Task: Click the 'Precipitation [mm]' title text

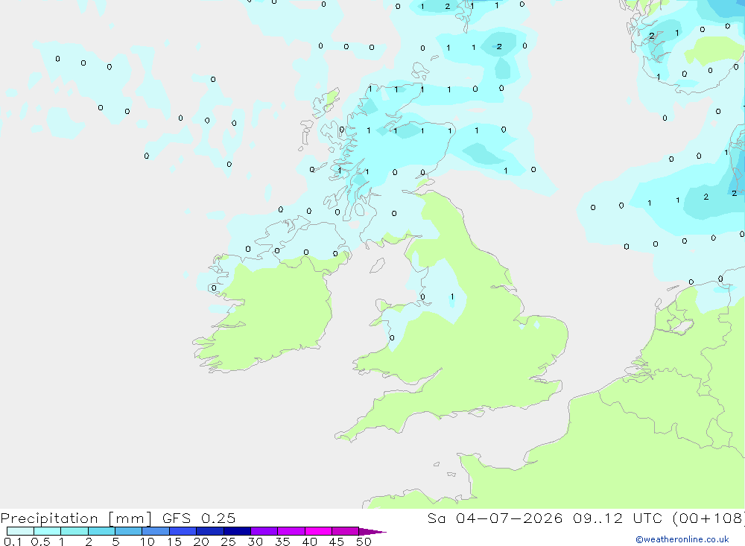Action: (x=76, y=518)
